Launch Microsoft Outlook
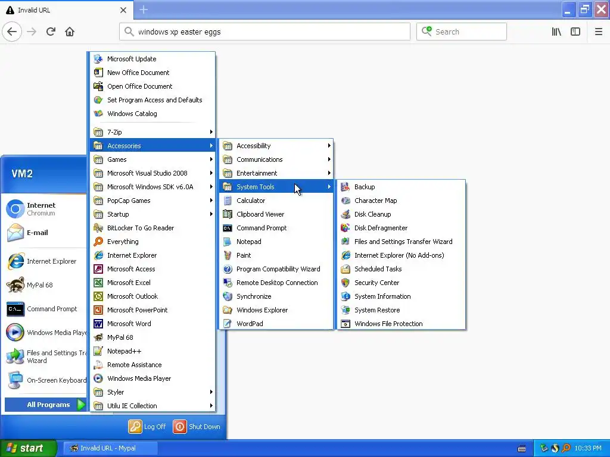This screenshot has width=610, height=457. (x=152, y=296)
